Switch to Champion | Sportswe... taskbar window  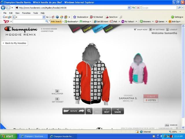click(33, 136)
